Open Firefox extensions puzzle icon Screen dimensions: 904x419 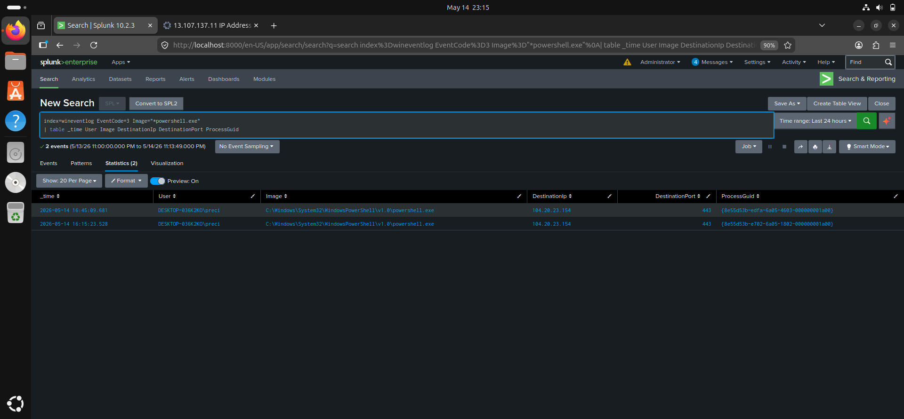(876, 45)
